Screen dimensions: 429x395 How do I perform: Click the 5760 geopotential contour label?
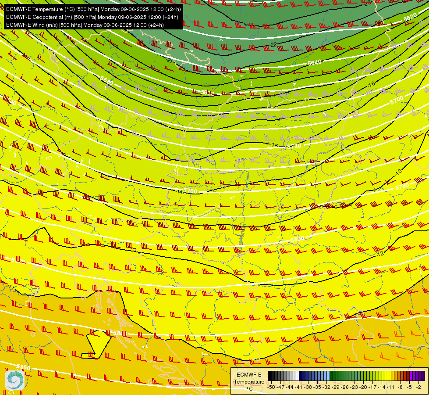click(190, 191)
